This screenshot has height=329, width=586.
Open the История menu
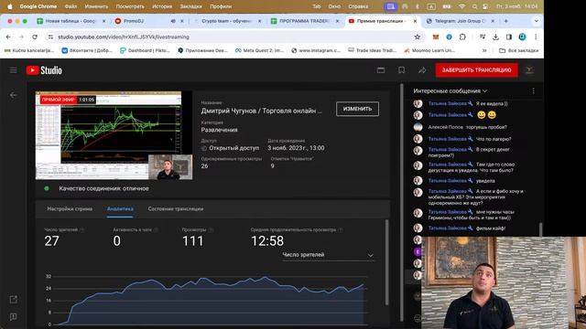coord(162,6)
